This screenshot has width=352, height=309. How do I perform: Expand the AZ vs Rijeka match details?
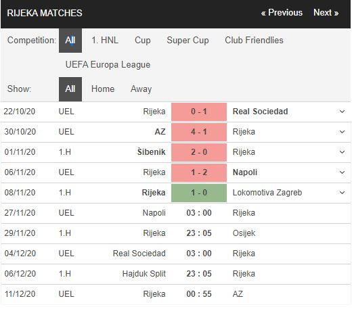pos(342,132)
